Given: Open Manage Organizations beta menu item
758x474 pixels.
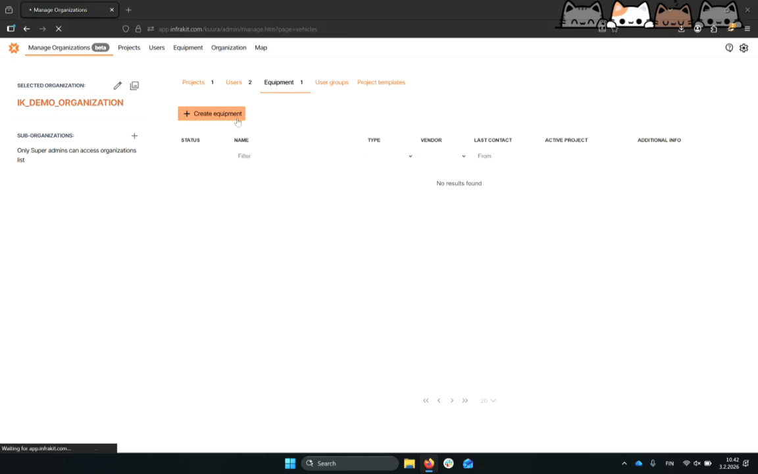Looking at the screenshot, I should pos(68,47).
